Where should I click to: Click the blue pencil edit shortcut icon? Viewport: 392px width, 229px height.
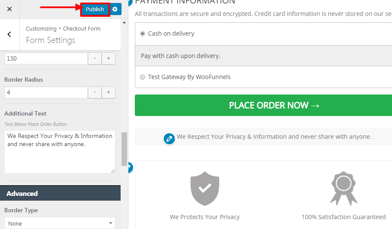169,139
